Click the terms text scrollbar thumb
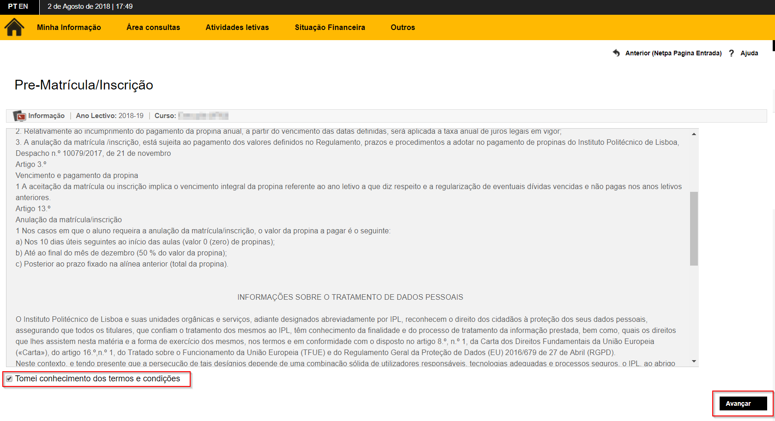Image resolution: width=775 pixels, height=421 pixels. pyautogui.click(x=694, y=229)
